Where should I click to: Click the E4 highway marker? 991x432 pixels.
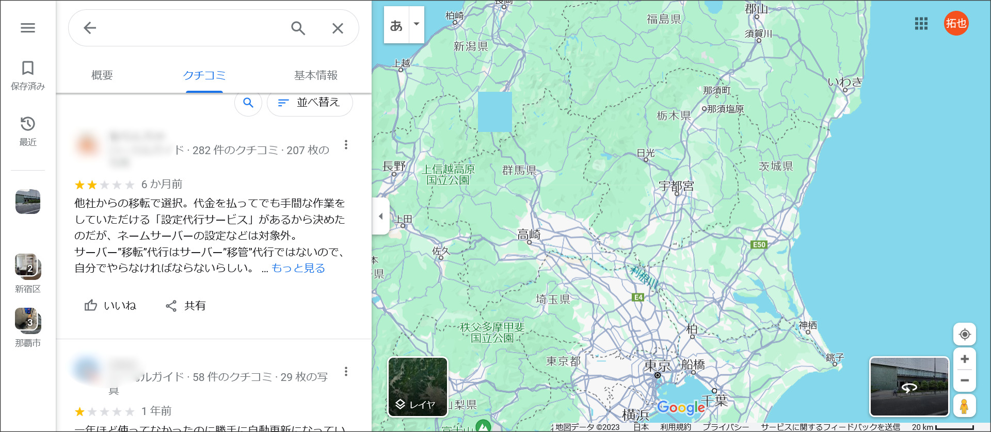(638, 297)
